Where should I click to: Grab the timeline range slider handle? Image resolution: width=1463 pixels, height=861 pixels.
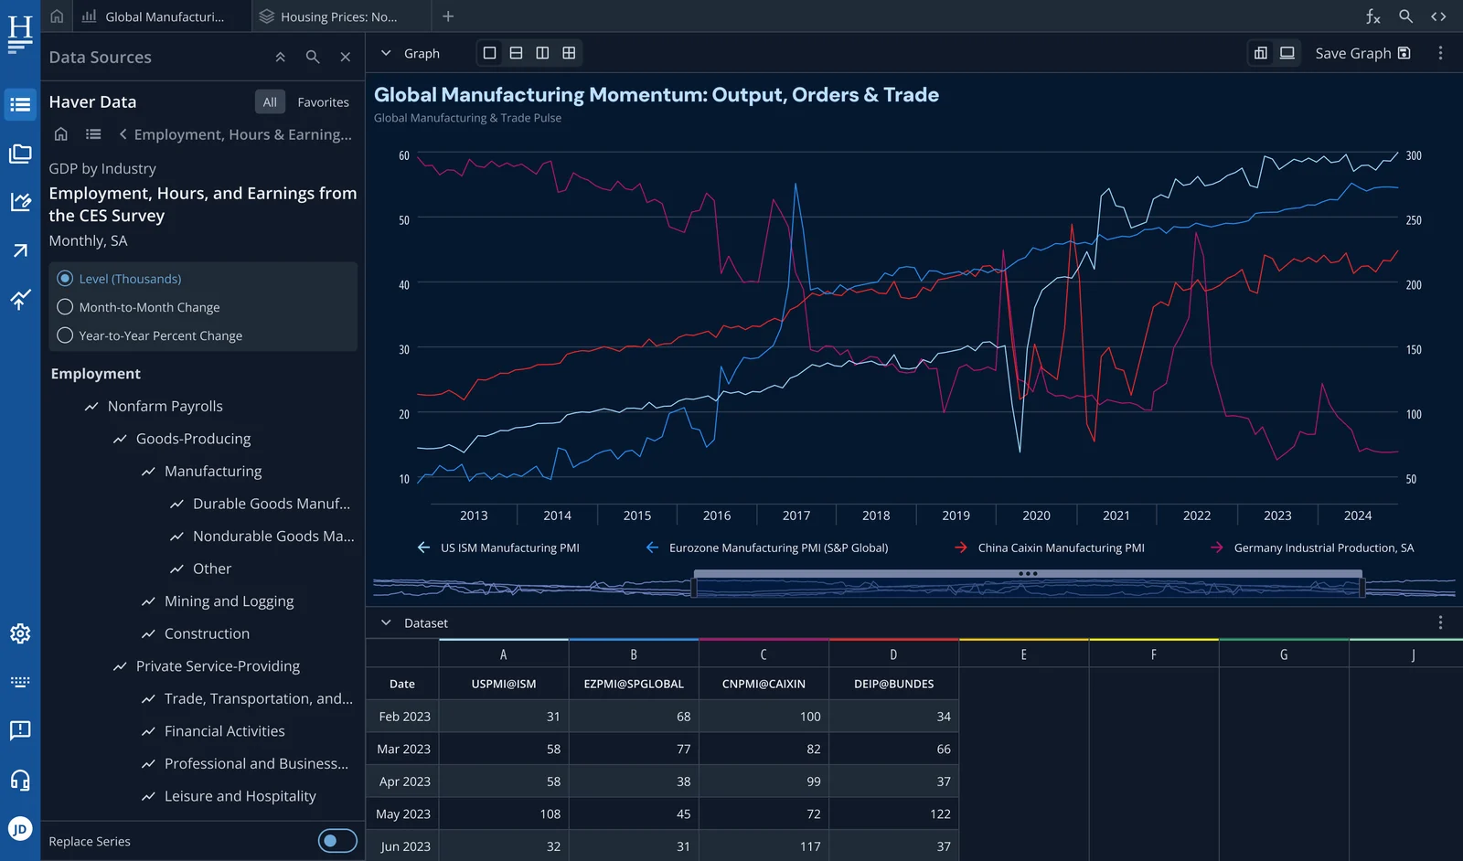tap(1028, 574)
